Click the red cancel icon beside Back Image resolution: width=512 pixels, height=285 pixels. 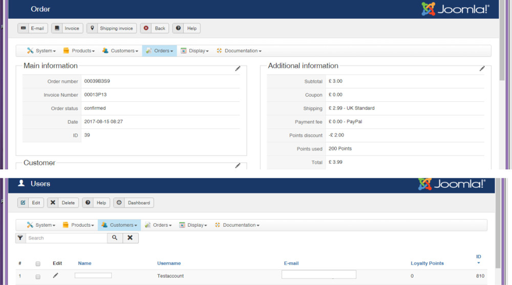pos(146,28)
